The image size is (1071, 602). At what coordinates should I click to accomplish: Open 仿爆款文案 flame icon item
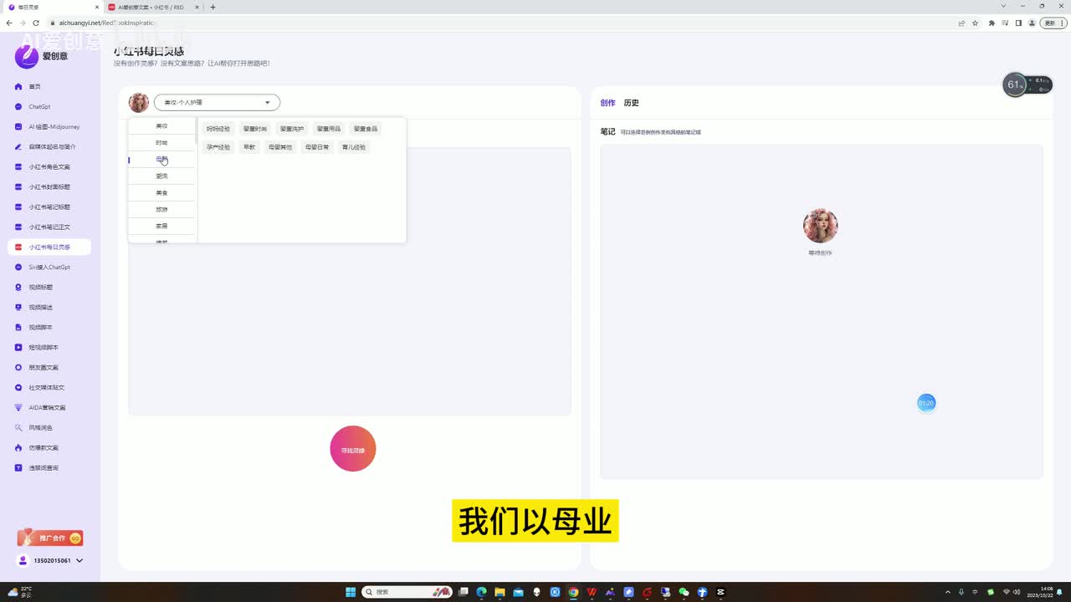(x=18, y=448)
